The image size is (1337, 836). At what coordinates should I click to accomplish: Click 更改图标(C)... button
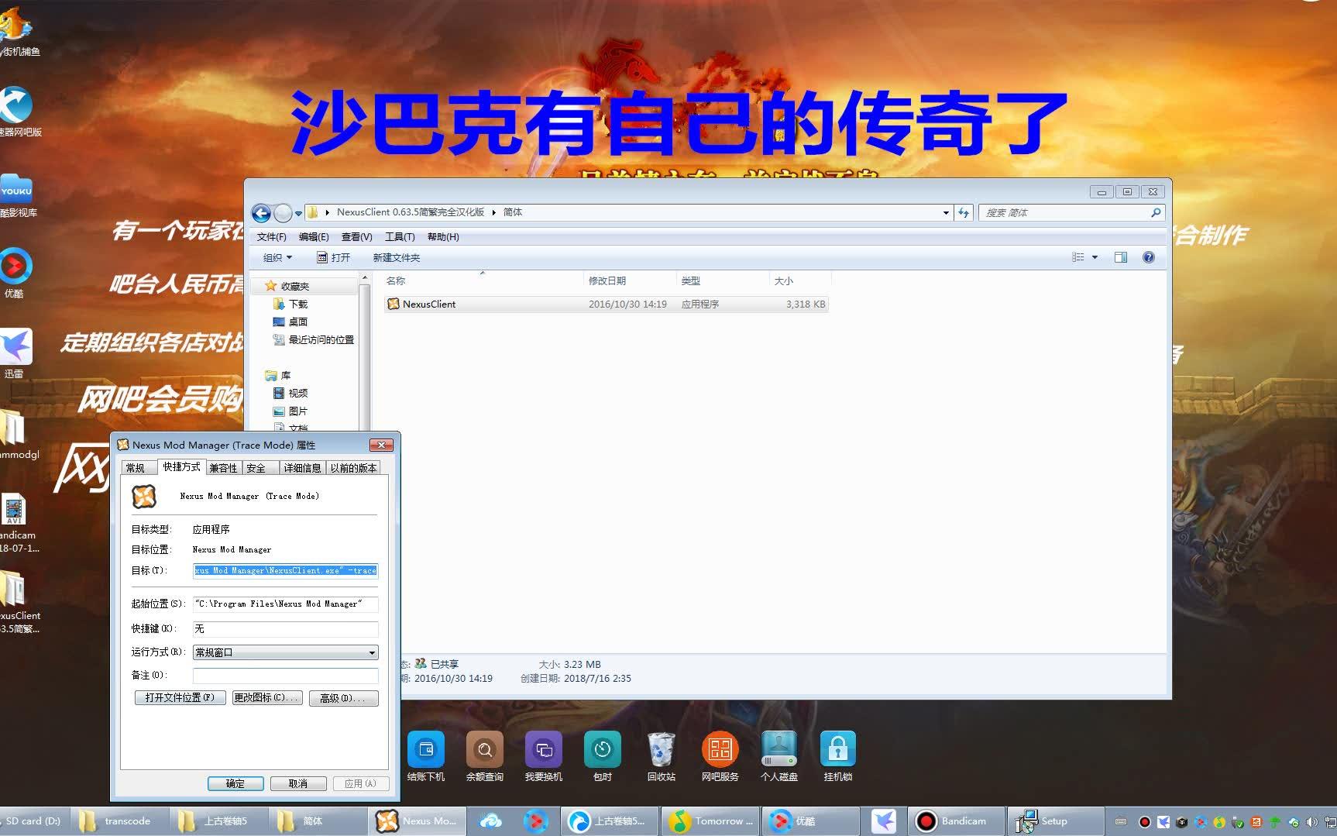click(x=266, y=698)
